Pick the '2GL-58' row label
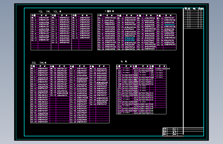The width and height of the screenshot is (223, 144). (x=160, y=45)
